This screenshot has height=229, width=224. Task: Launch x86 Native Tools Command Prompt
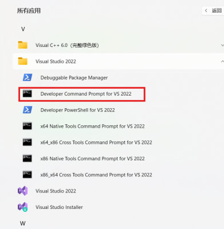point(92,159)
